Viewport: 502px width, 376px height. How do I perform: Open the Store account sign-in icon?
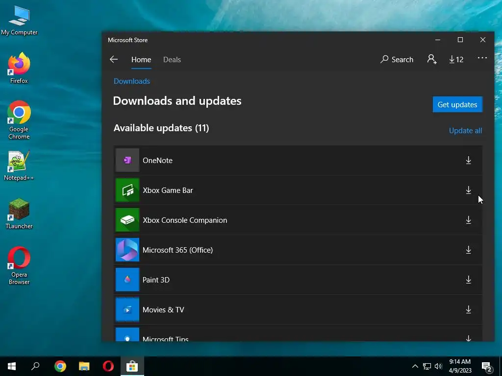pyautogui.click(x=432, y=59)
